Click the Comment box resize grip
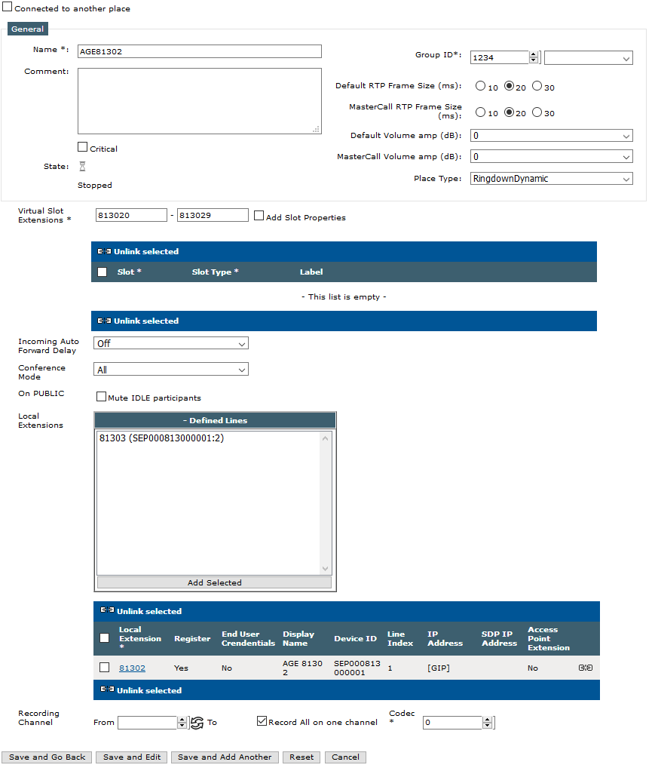This screenshot has height=771, width=655. (x=317, y=129)
